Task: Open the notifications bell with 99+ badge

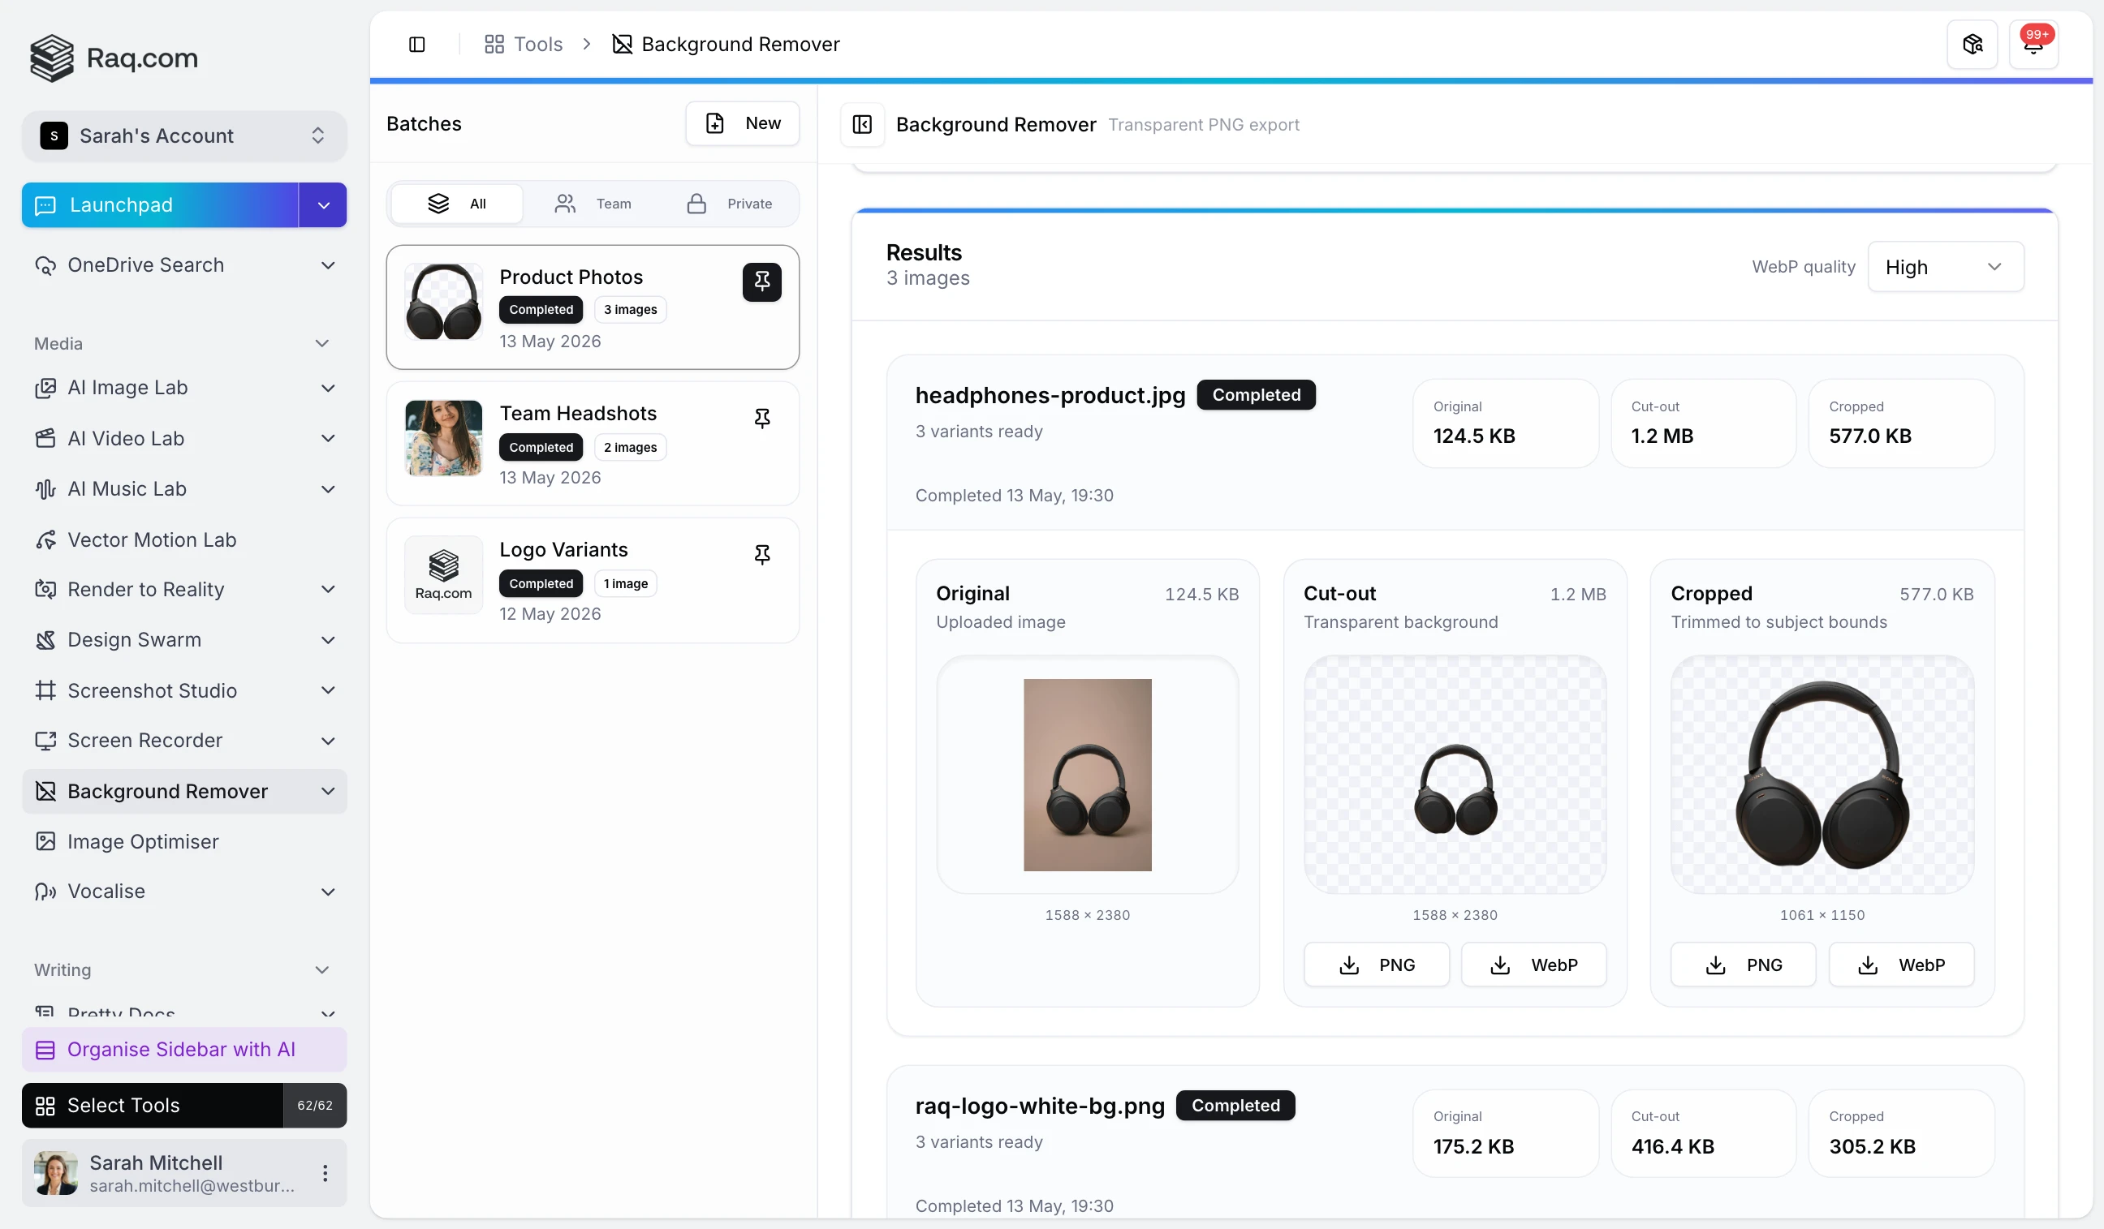Action: pos(2033,45)
